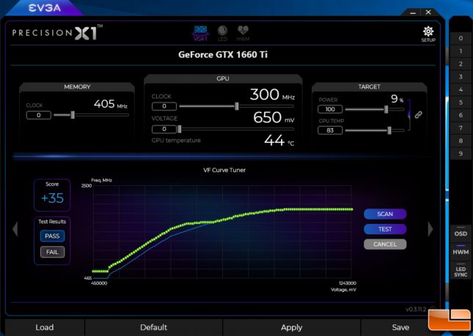Click the link chain icon in Target panel
Image resolution: width=473 pixels, height=336 pixels.
[x=418, y=115]
